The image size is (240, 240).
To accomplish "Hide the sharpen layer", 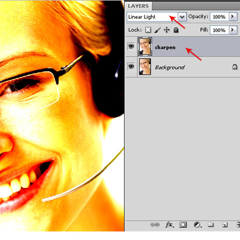I will (131, 47).
